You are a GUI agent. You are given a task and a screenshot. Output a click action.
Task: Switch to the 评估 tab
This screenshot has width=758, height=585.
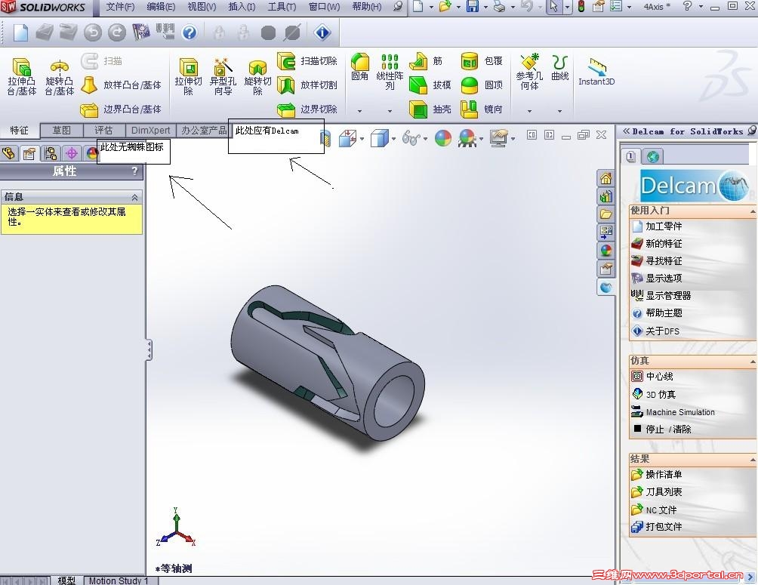coord(103,131)
